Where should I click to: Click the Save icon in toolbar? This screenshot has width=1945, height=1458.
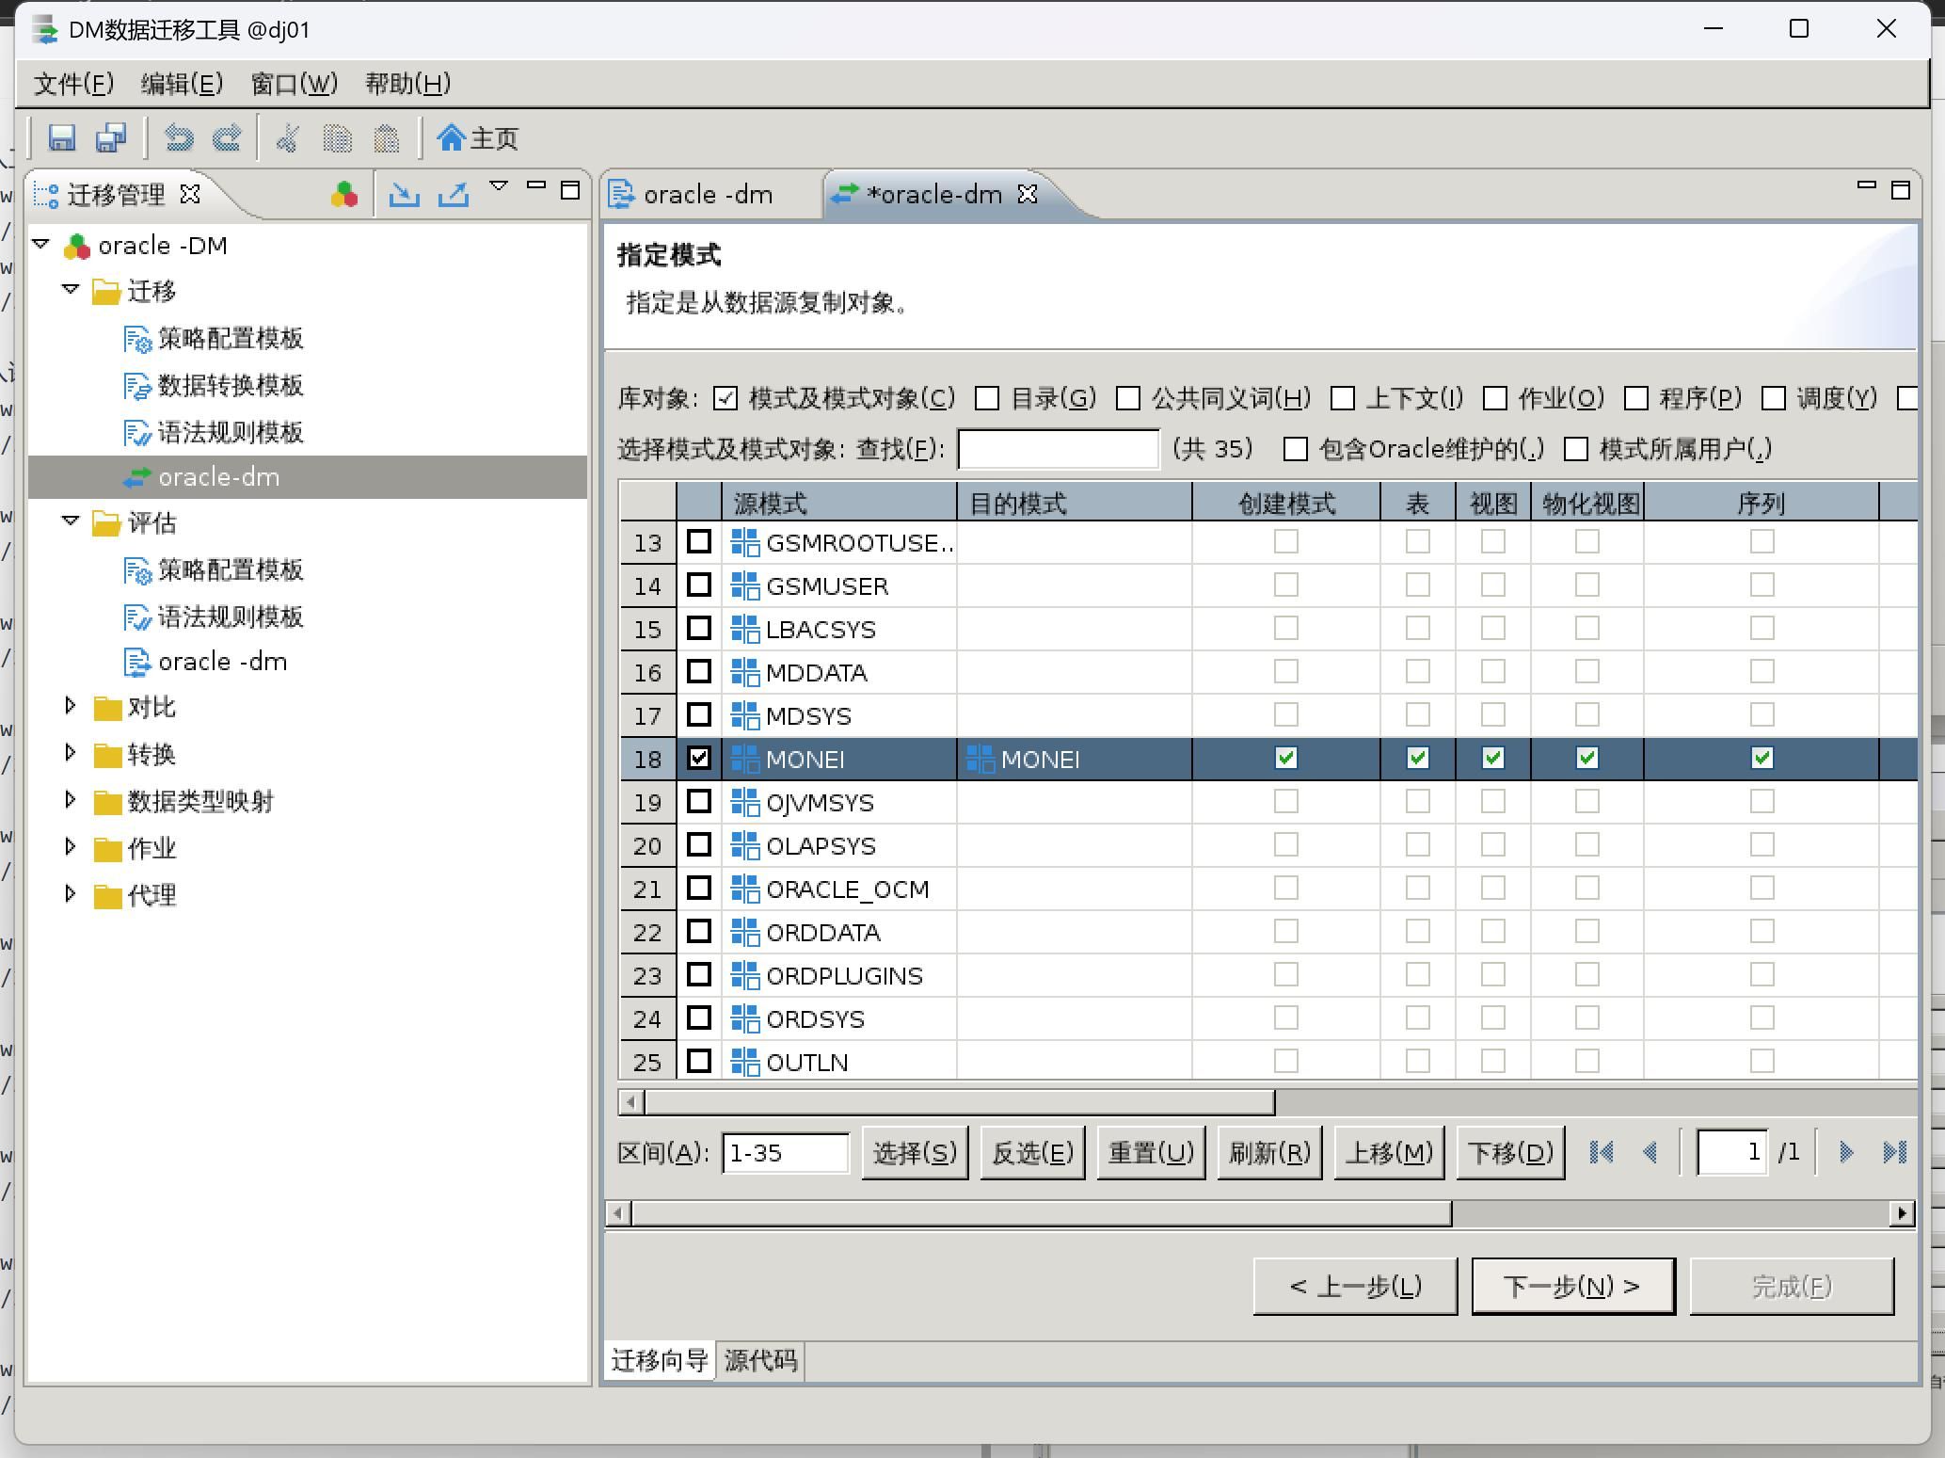[x=62, y=138]
